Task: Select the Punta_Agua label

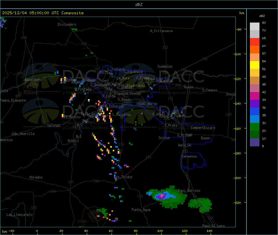Action: pos(141,210)
